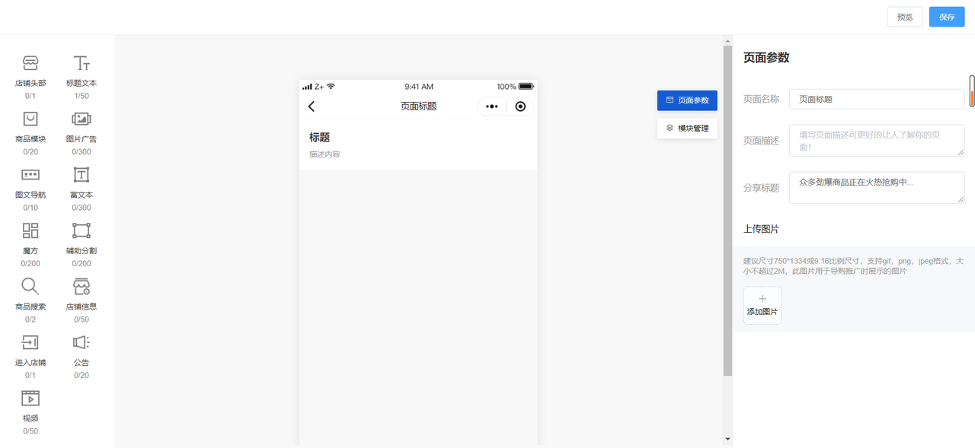Click 添加图片 to upload an image
Image resolution: width=975 pixels, height=448 pixels.
[762, 305]
